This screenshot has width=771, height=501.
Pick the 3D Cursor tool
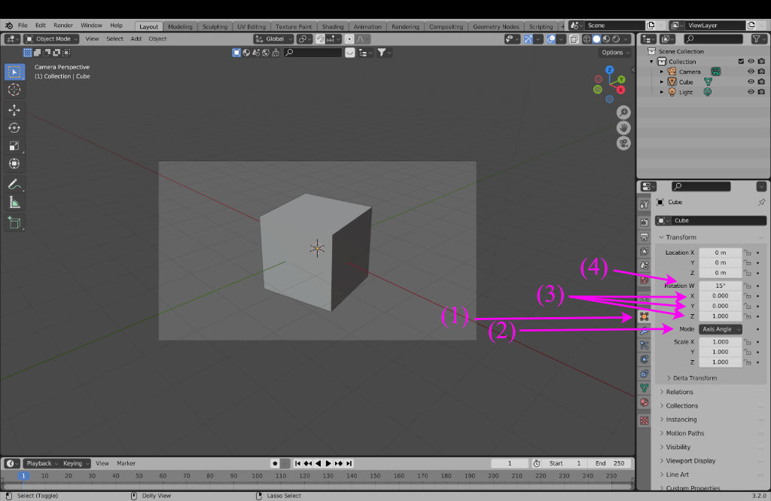click(x=14, y=90)
